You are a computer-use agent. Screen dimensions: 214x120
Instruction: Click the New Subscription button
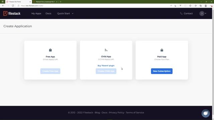tap(162, 71)
